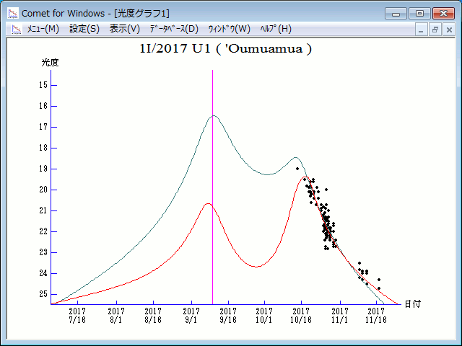Minimize the Comet for Windows application
The width and height of the screenshot is (462, 346).
click(x=396, y=13)
